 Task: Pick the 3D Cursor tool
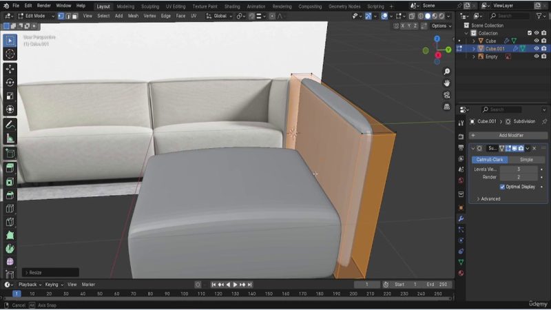(10, 54)
